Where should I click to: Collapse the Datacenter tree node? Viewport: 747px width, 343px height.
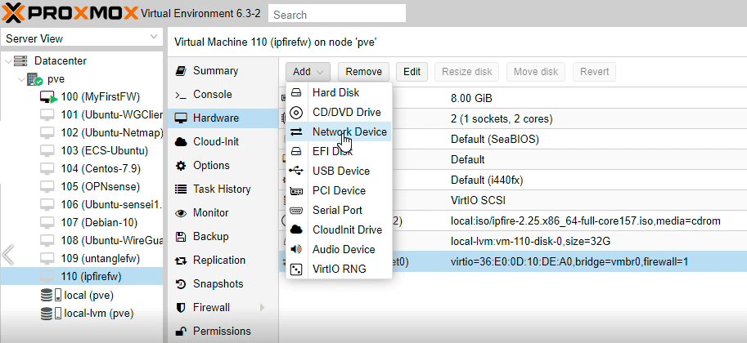click(8, 61)
